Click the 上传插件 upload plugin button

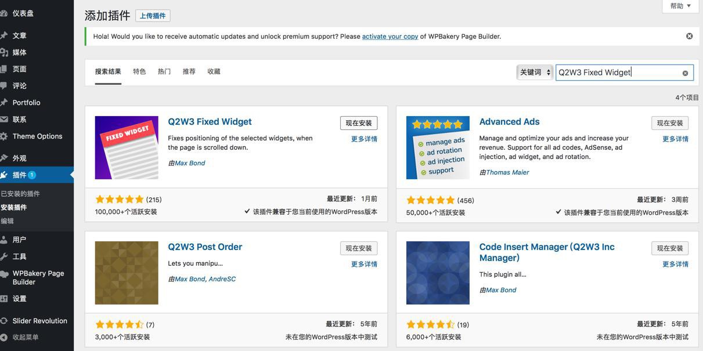[153, 16]
